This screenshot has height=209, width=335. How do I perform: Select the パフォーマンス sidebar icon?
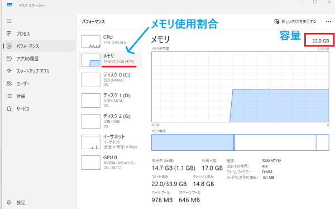click(9, 46)
